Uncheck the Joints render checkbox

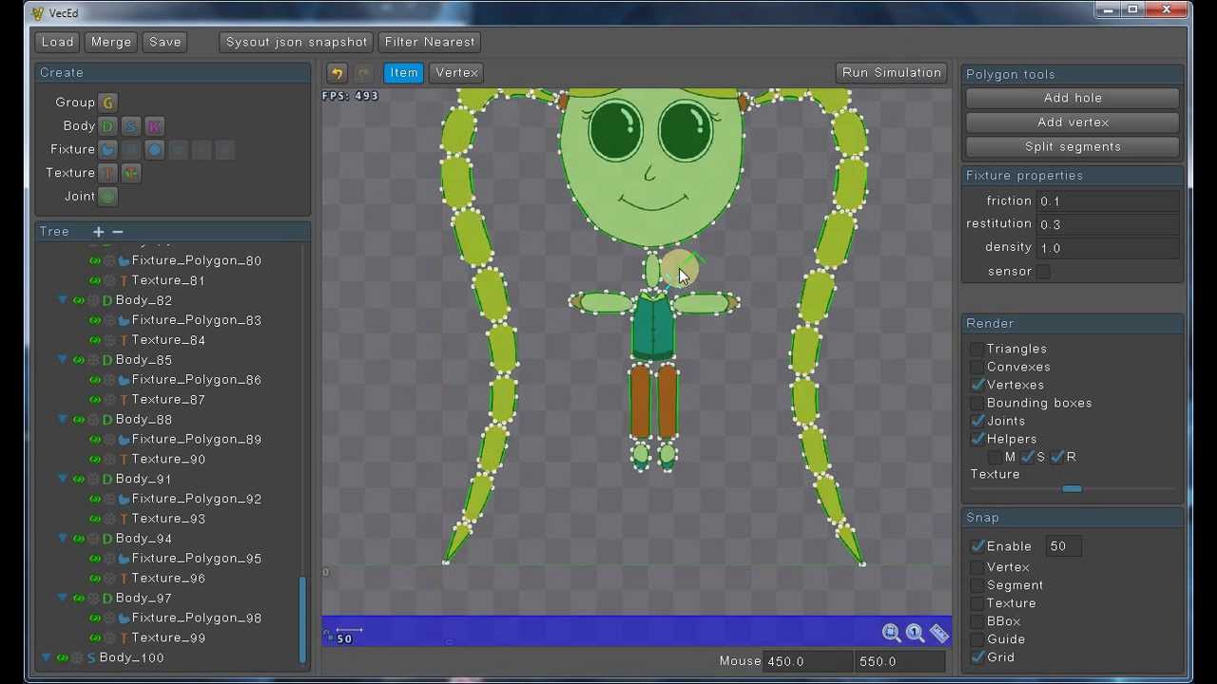coord(977,421)
